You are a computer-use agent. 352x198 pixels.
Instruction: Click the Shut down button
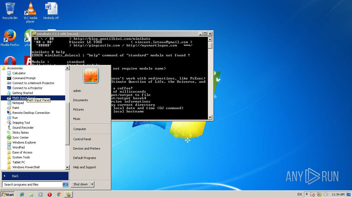(x=81, y=184)
